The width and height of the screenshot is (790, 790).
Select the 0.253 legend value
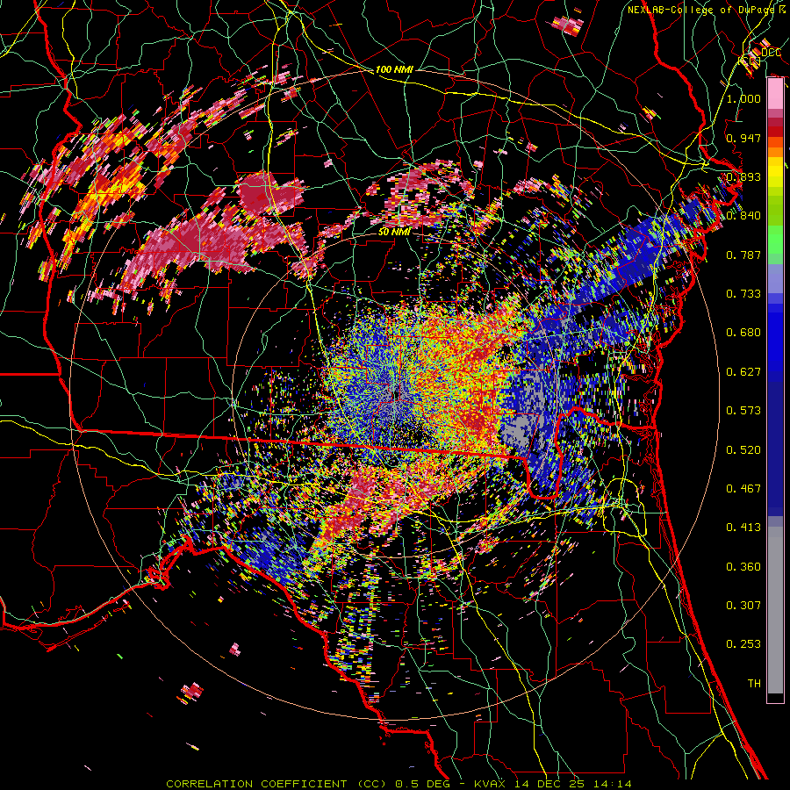743,644
